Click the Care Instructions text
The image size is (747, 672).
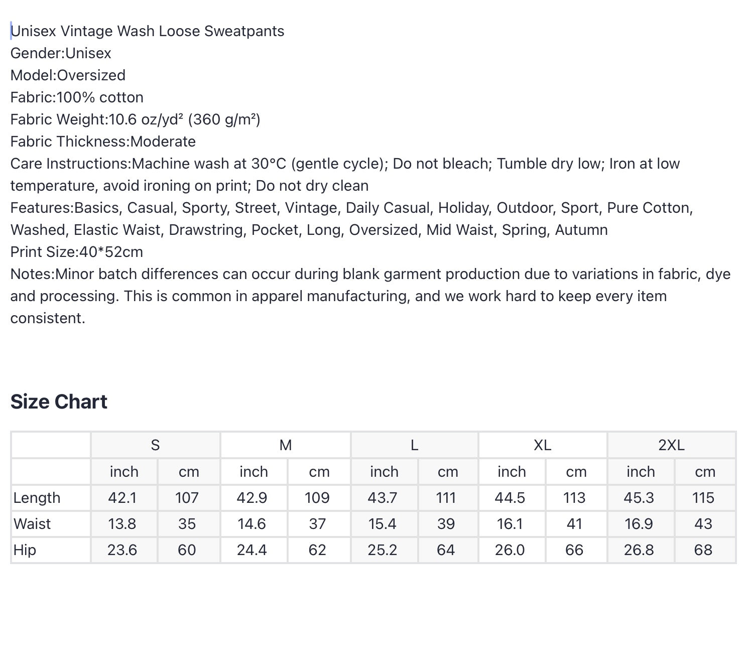pyautogui.click(x=345, y=175)
